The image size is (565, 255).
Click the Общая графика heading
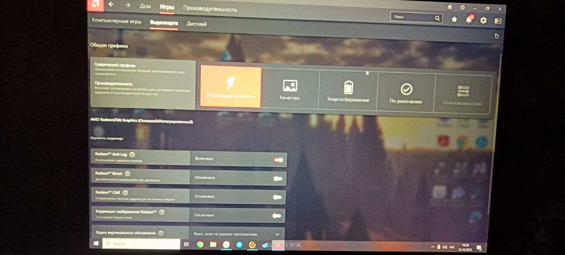(109, 46)
